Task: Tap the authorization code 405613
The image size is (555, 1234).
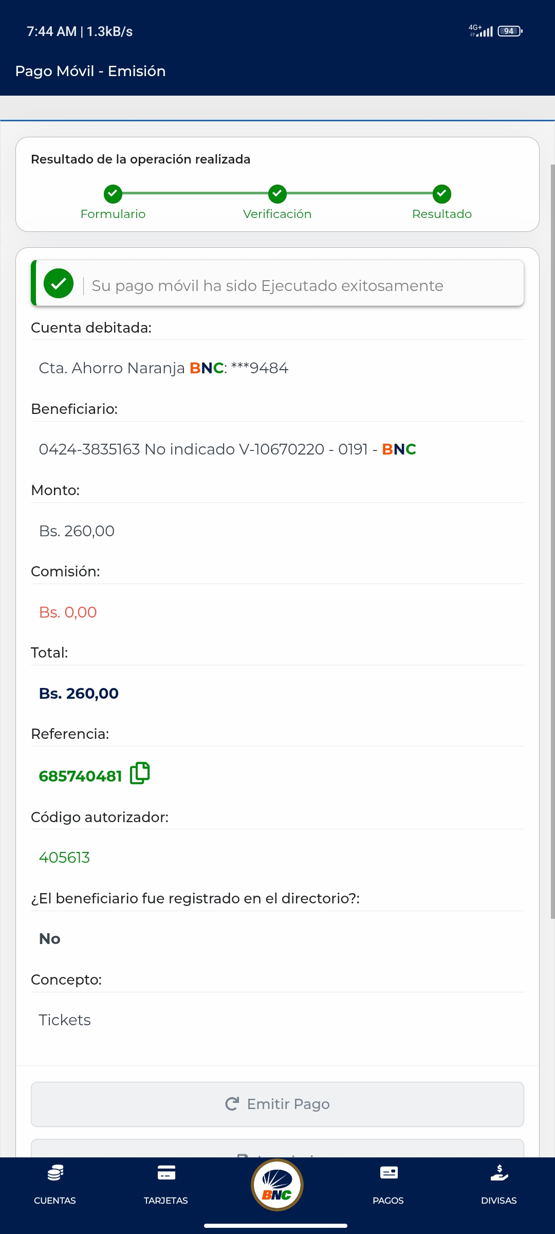Action: coord(65,858)
